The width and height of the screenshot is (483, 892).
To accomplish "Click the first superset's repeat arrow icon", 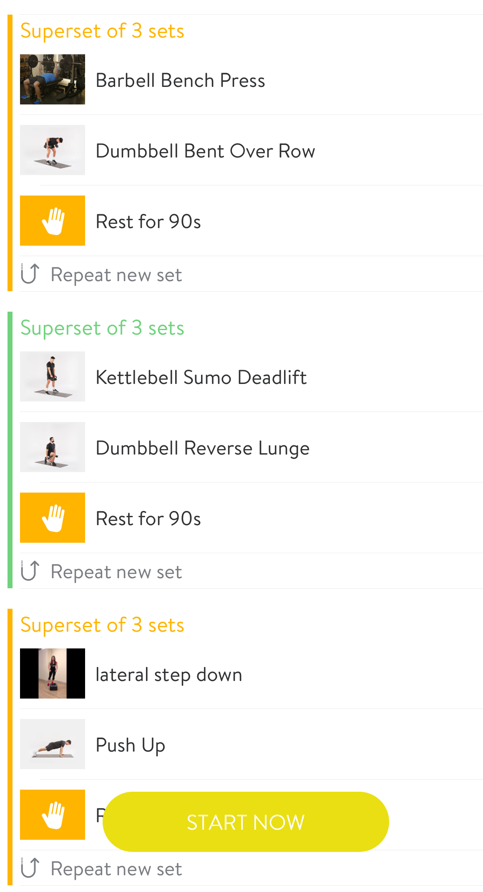I will coord(30,274).
